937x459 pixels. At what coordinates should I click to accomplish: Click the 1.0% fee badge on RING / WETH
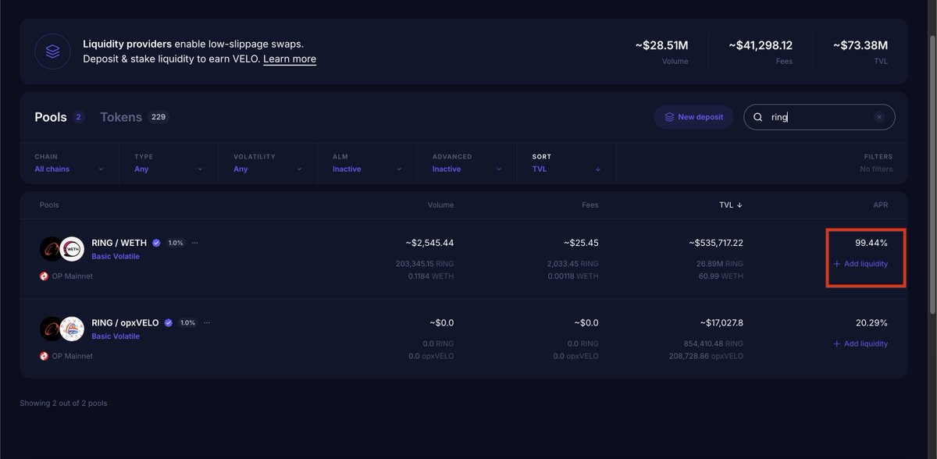tap(176, 243)
